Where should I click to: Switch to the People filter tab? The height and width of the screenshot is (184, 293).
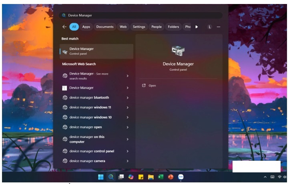(x=157, y=27)
